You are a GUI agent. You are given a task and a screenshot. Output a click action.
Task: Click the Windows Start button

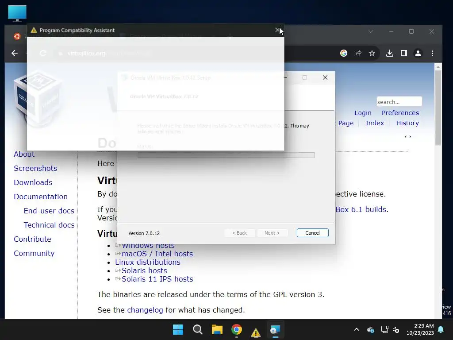178,329
